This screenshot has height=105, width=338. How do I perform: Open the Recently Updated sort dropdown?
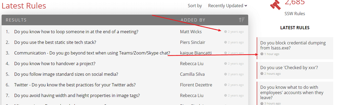228,6
